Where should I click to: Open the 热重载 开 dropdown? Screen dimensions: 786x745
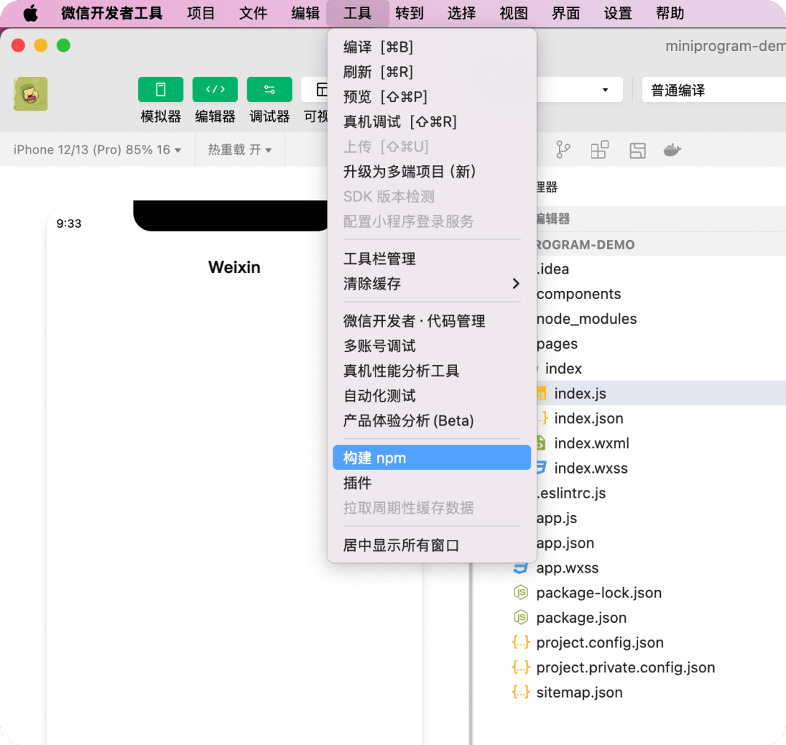[239, 150]
